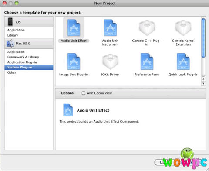Screen dimensions: 209x171
Task: Select the Audio Unit Effect template icon
Action: click(x=74, y=28)
